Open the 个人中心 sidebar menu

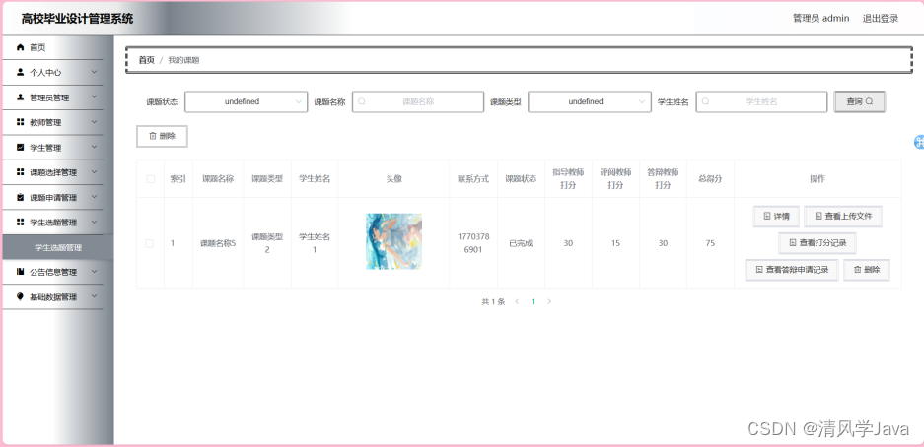pyautogui.click(x=52, y=72)
